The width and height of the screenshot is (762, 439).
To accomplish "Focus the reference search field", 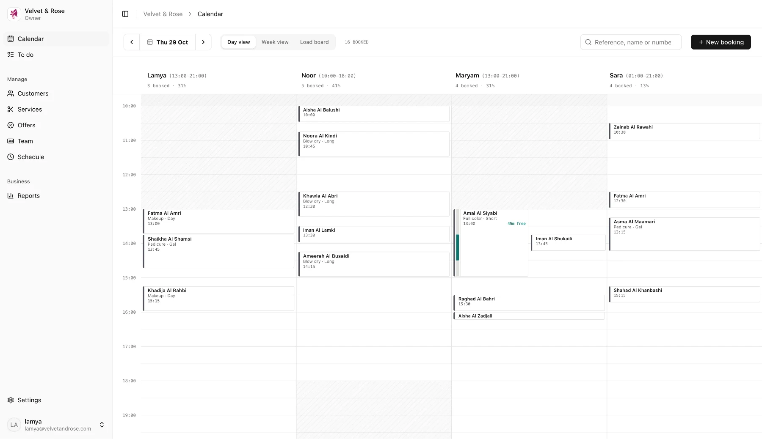I will 631,42.
